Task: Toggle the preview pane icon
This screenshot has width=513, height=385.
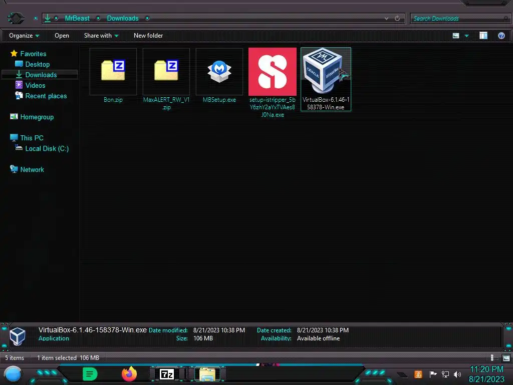Action: (483, 36)
